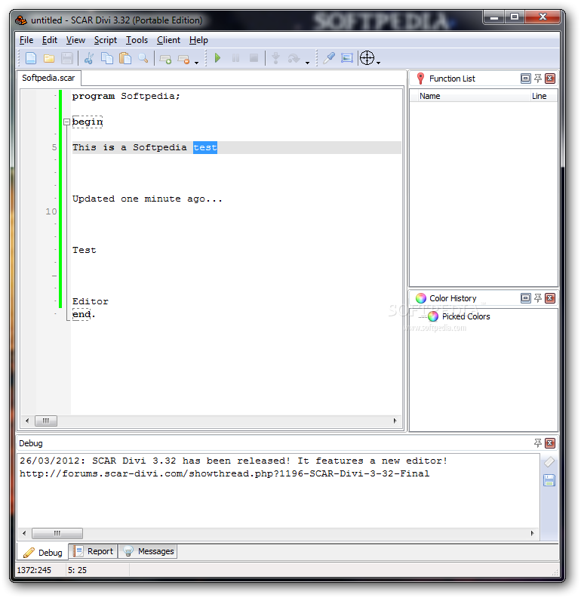Image resolution: width=581 pixels, height=598 pixels.
Task: Float the Color History panel window
Action: pyautogui.click(x=525, y=298)
